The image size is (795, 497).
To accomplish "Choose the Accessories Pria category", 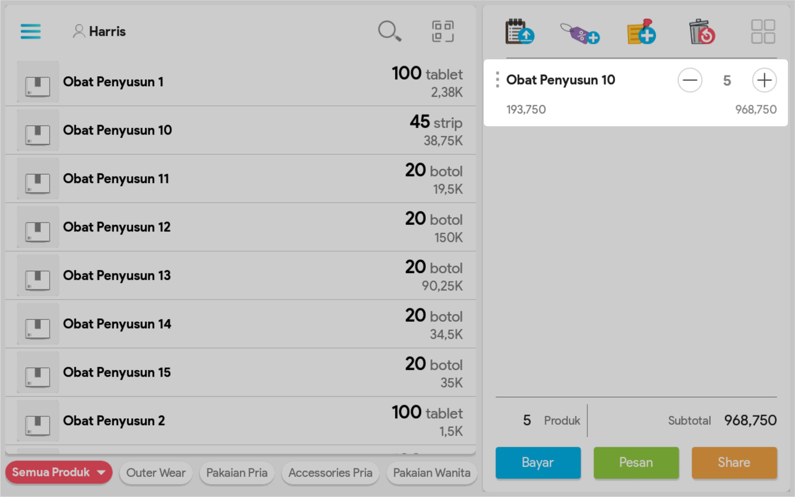I will [330, 473].
